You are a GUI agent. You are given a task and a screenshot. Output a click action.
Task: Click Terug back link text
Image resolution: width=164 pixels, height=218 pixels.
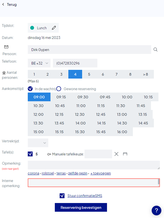click(x=12, y=5)
